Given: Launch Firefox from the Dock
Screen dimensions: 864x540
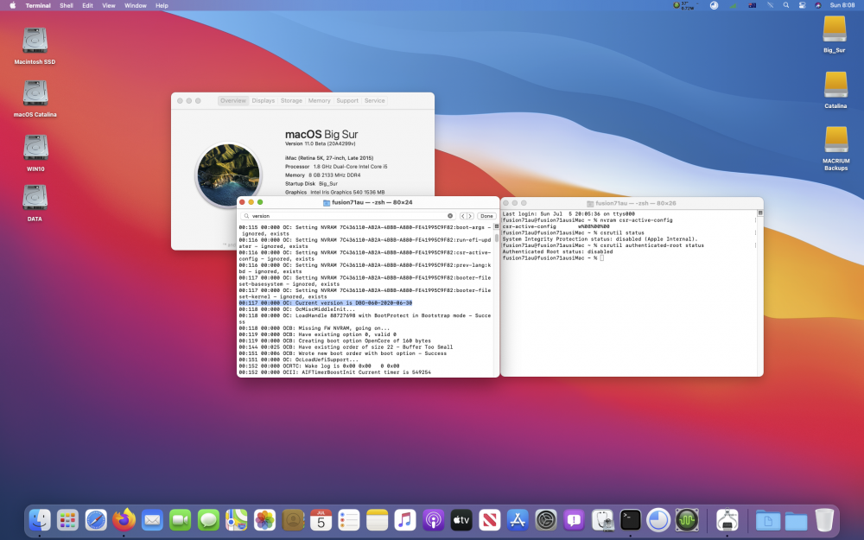Looking at the screenshot, I should (x=124, y=519).
